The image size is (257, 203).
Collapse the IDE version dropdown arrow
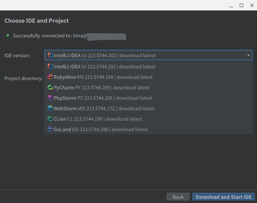(x=249, y=55)
